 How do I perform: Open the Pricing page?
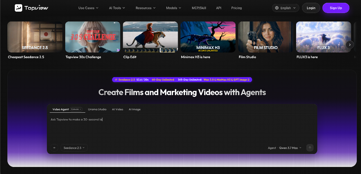(x=237, y=8)
